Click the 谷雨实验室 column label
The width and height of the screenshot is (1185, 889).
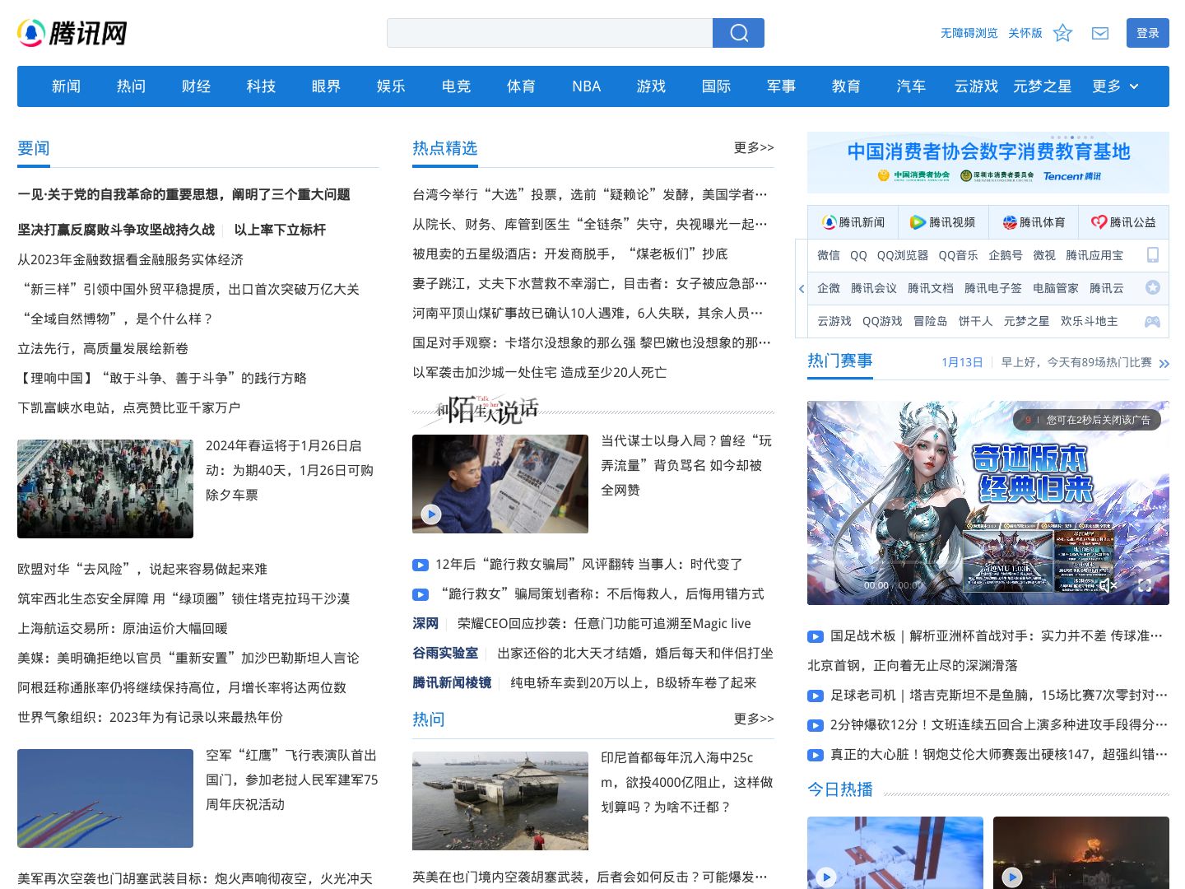445,654
